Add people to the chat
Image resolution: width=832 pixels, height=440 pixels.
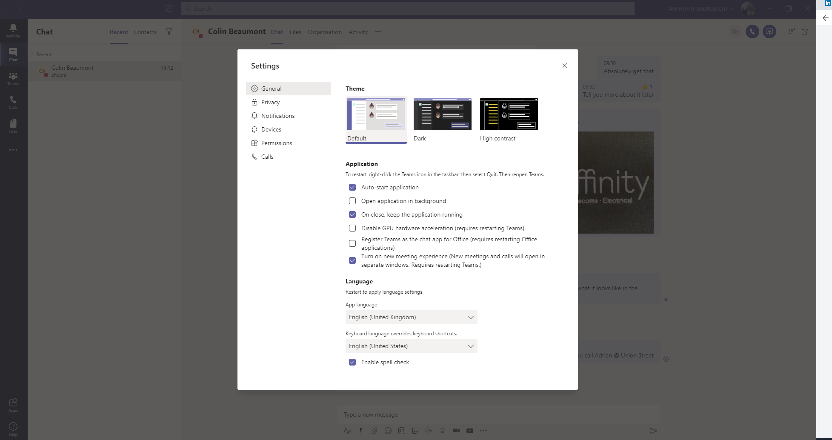pyautogui.click(x=791, y=31)
